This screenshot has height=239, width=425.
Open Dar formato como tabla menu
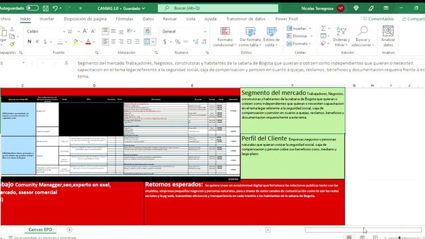(x=250, y=37)
